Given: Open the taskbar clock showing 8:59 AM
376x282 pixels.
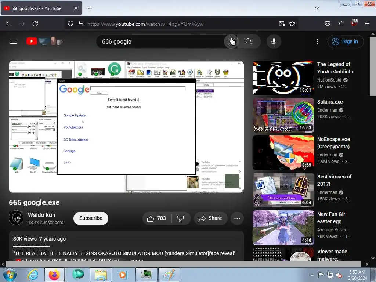Looking at the screenshot, I should pyautogui.click(x=357, y=275).
